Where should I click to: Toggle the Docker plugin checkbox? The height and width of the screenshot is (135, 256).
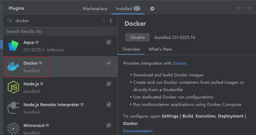[x=109, y=63]
